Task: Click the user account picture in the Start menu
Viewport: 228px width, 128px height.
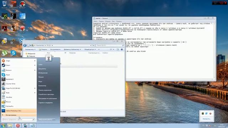Action: pyautogui.click(x=49, y=58)
